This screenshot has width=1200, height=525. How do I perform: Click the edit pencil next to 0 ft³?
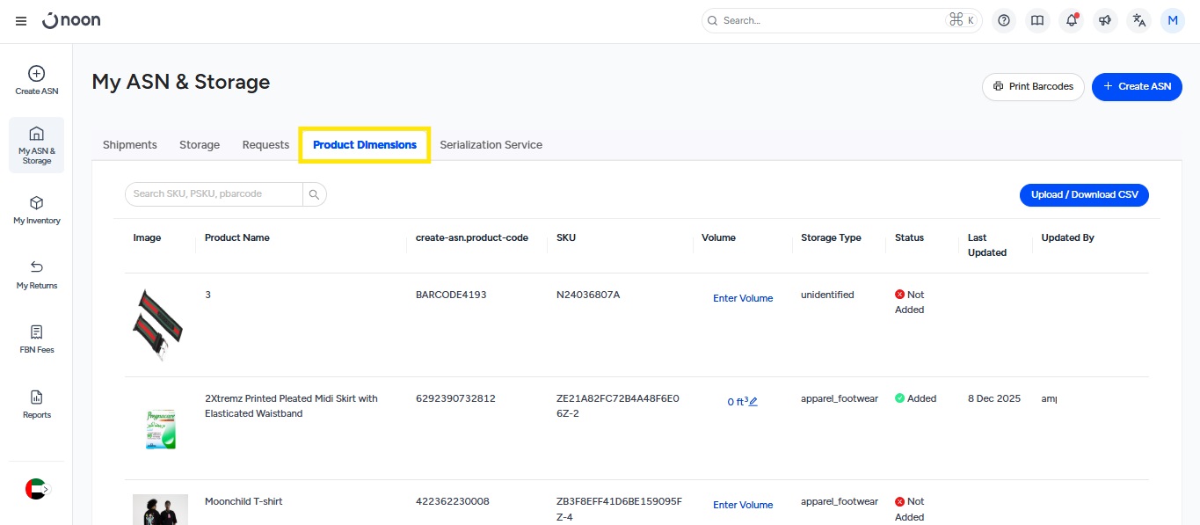[x=753, y=402]
